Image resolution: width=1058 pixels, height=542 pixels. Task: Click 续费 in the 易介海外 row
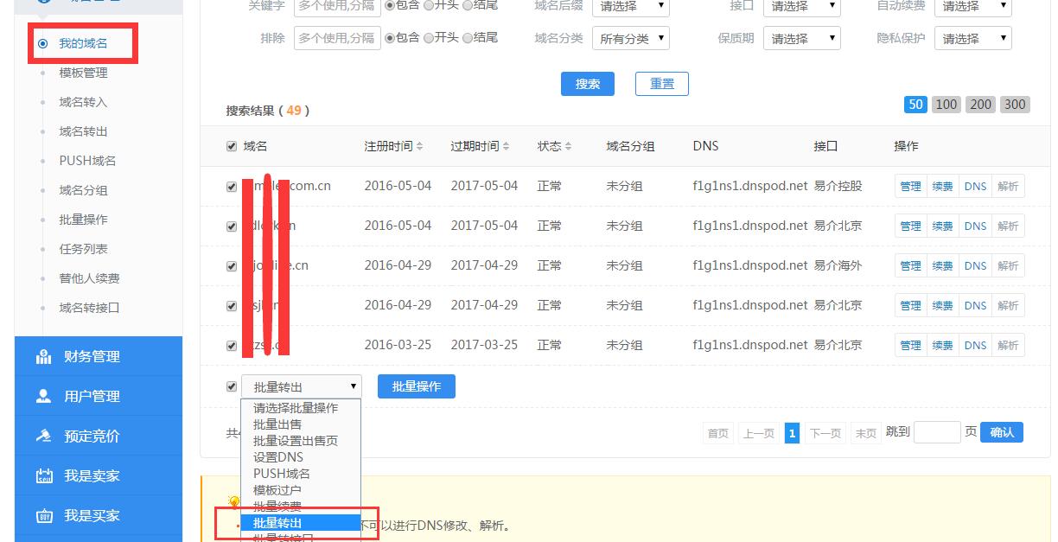942,266
